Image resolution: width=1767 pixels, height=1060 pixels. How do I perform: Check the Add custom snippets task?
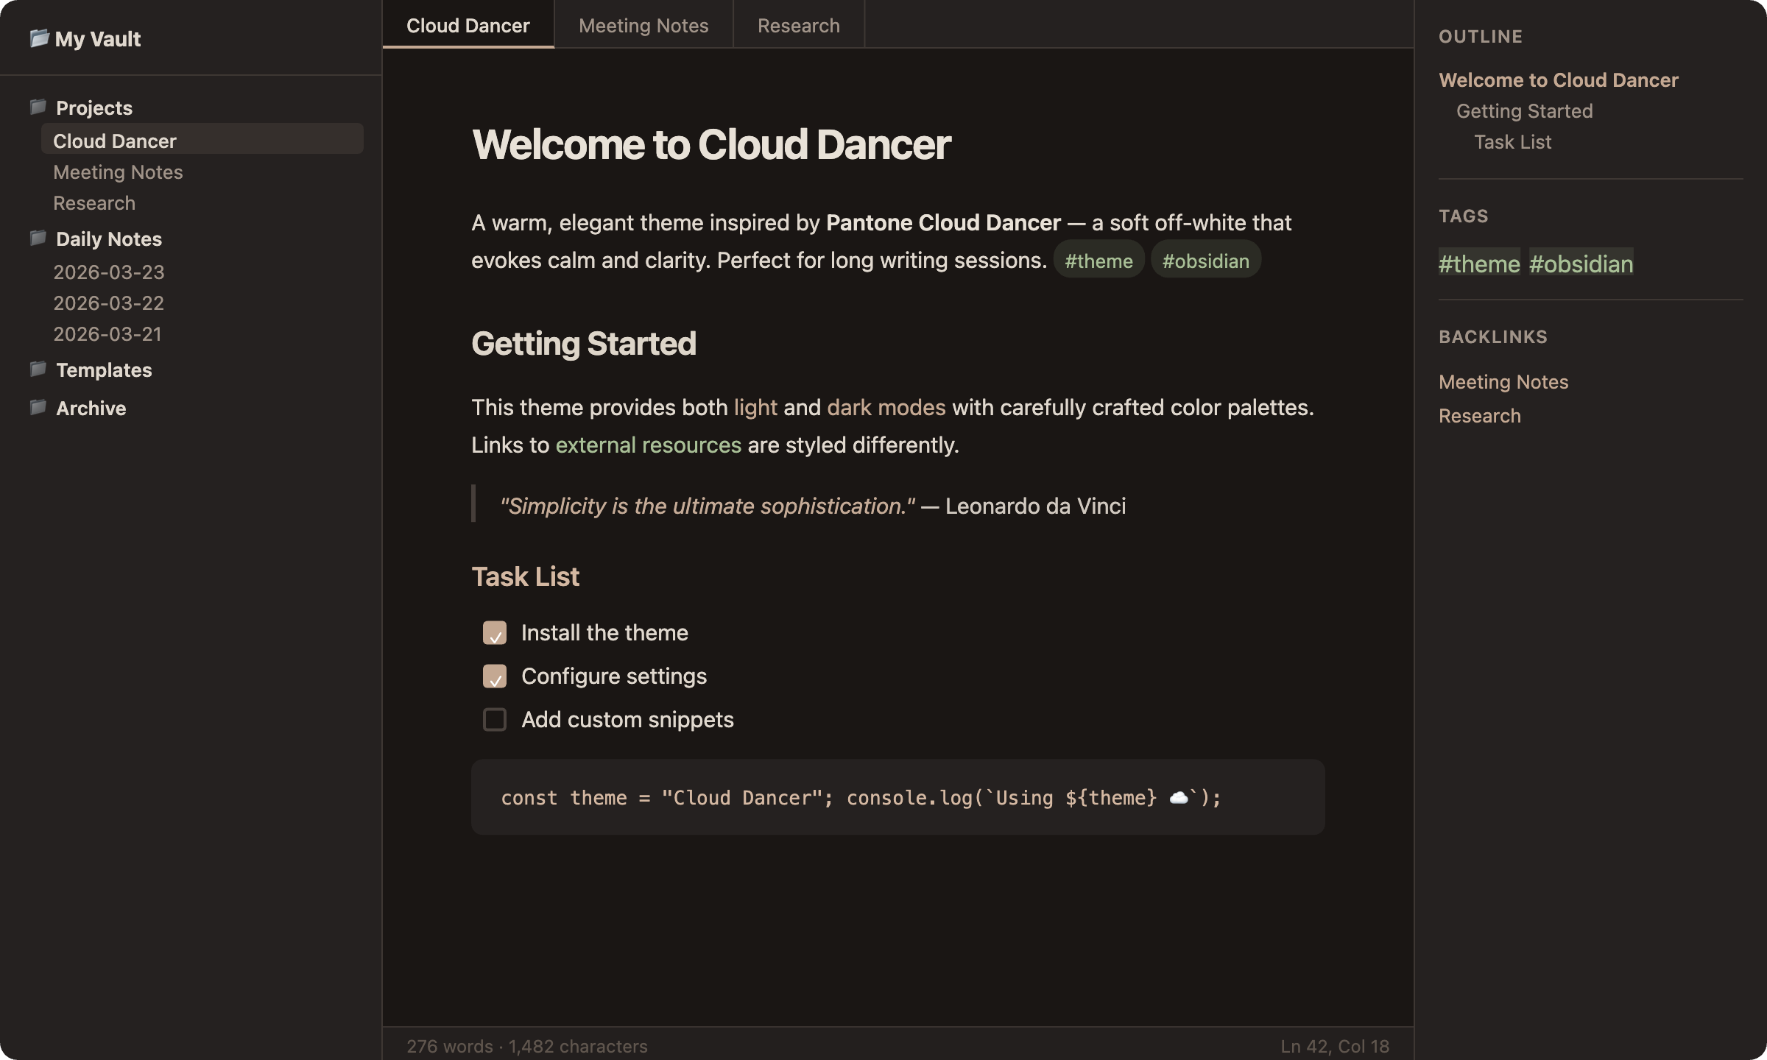495,720
